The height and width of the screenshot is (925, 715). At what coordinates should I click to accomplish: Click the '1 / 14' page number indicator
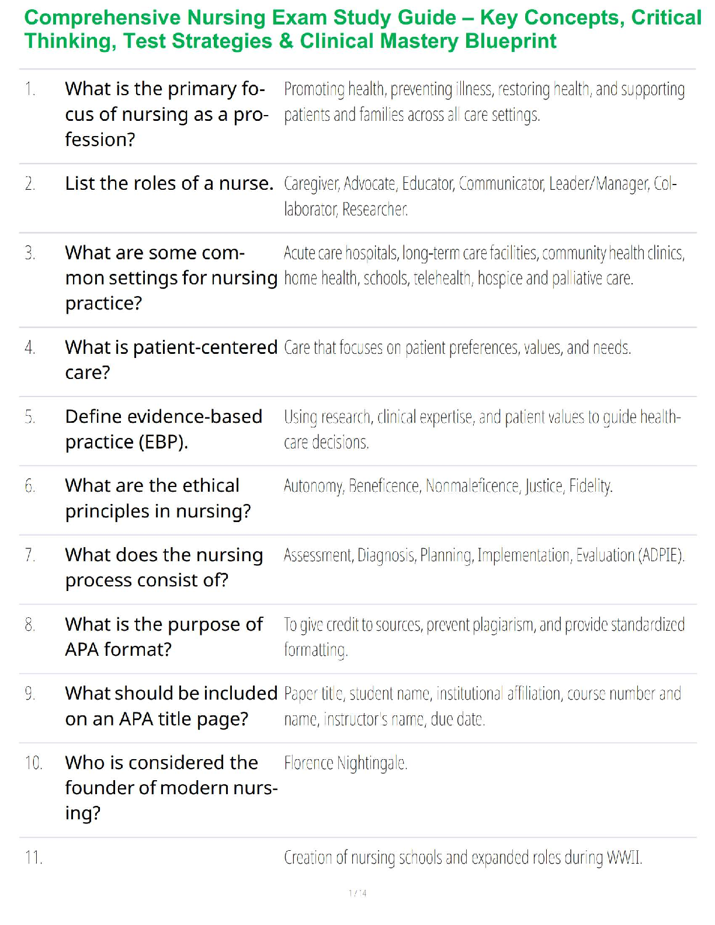[357, 893]
